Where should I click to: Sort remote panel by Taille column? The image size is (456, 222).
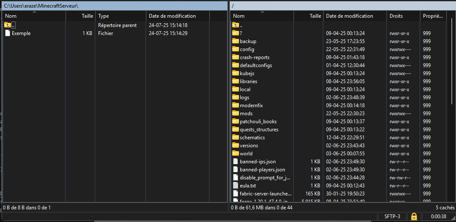308,16
